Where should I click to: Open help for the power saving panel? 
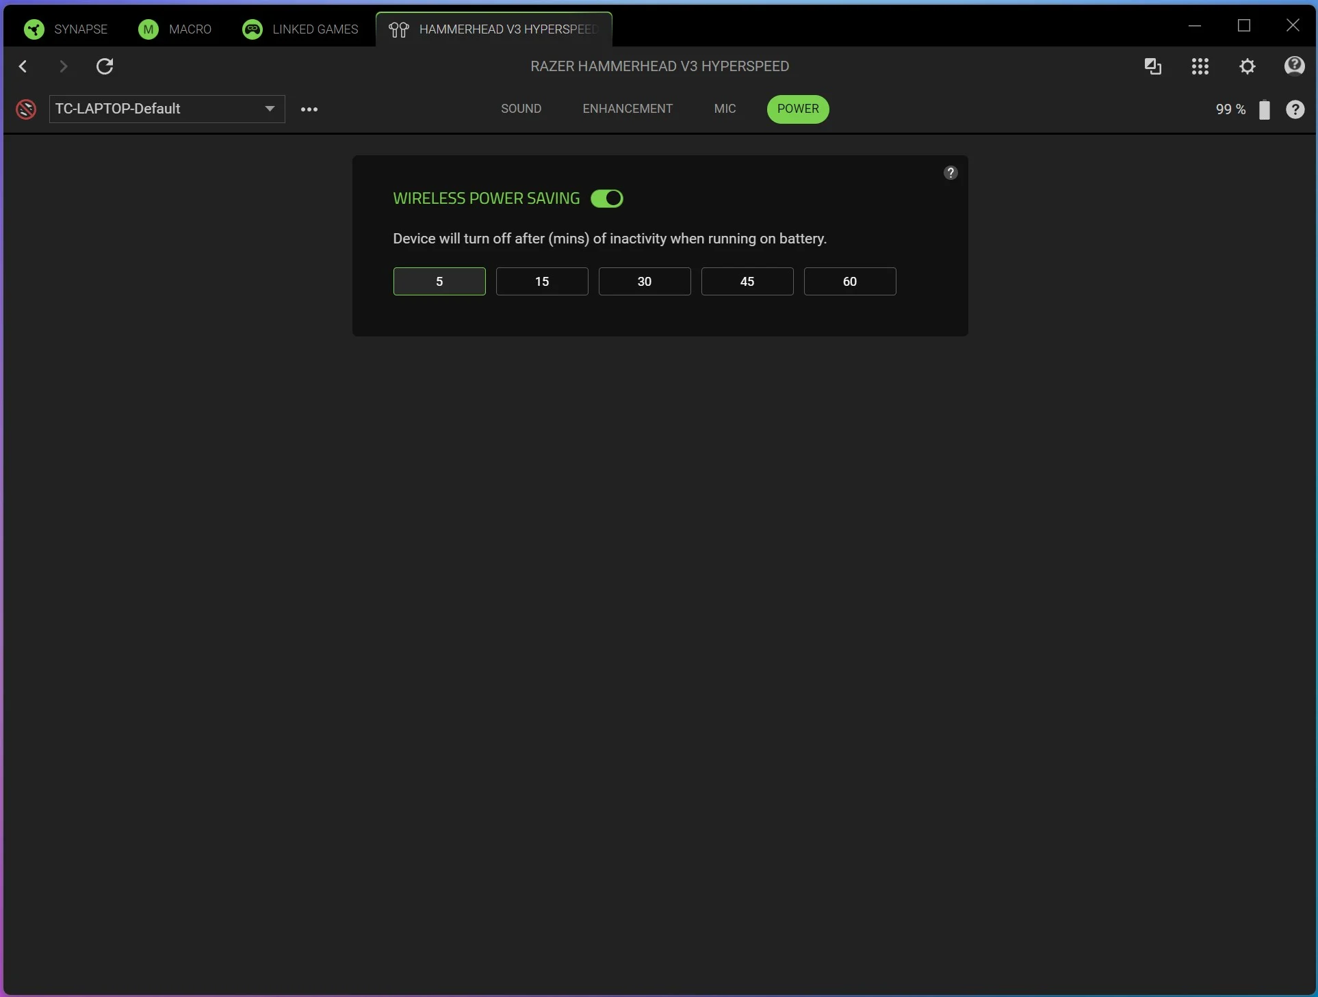pyautogui.click(x=951, y=173)
